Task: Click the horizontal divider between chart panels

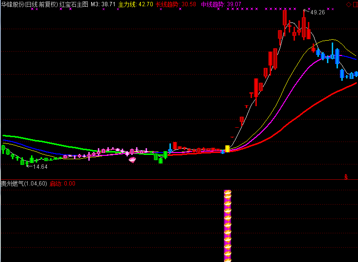Action: (179, 180)
